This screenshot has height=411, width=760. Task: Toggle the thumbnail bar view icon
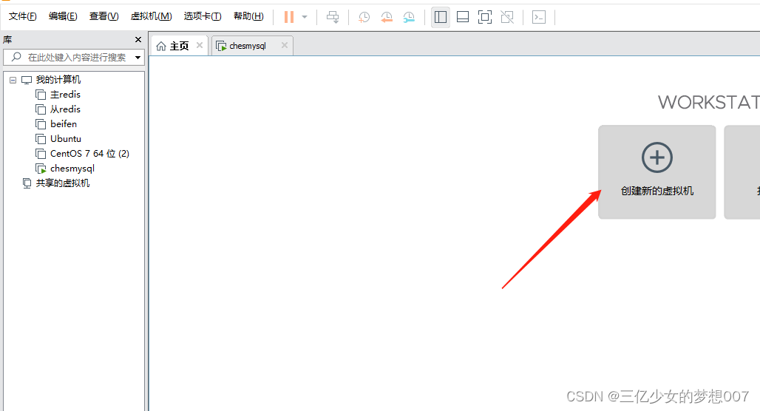point(463,17)
